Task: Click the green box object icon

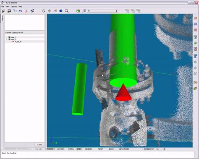Action: click(78, 11)
